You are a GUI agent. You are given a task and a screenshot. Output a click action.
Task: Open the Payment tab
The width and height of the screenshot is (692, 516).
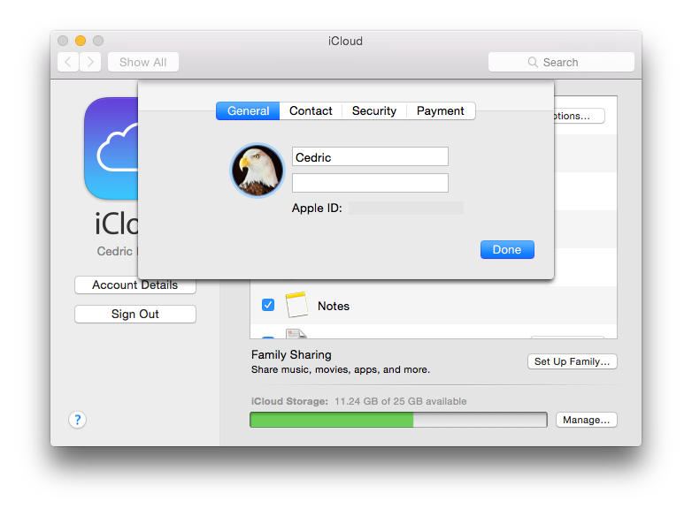coord(441,111)
